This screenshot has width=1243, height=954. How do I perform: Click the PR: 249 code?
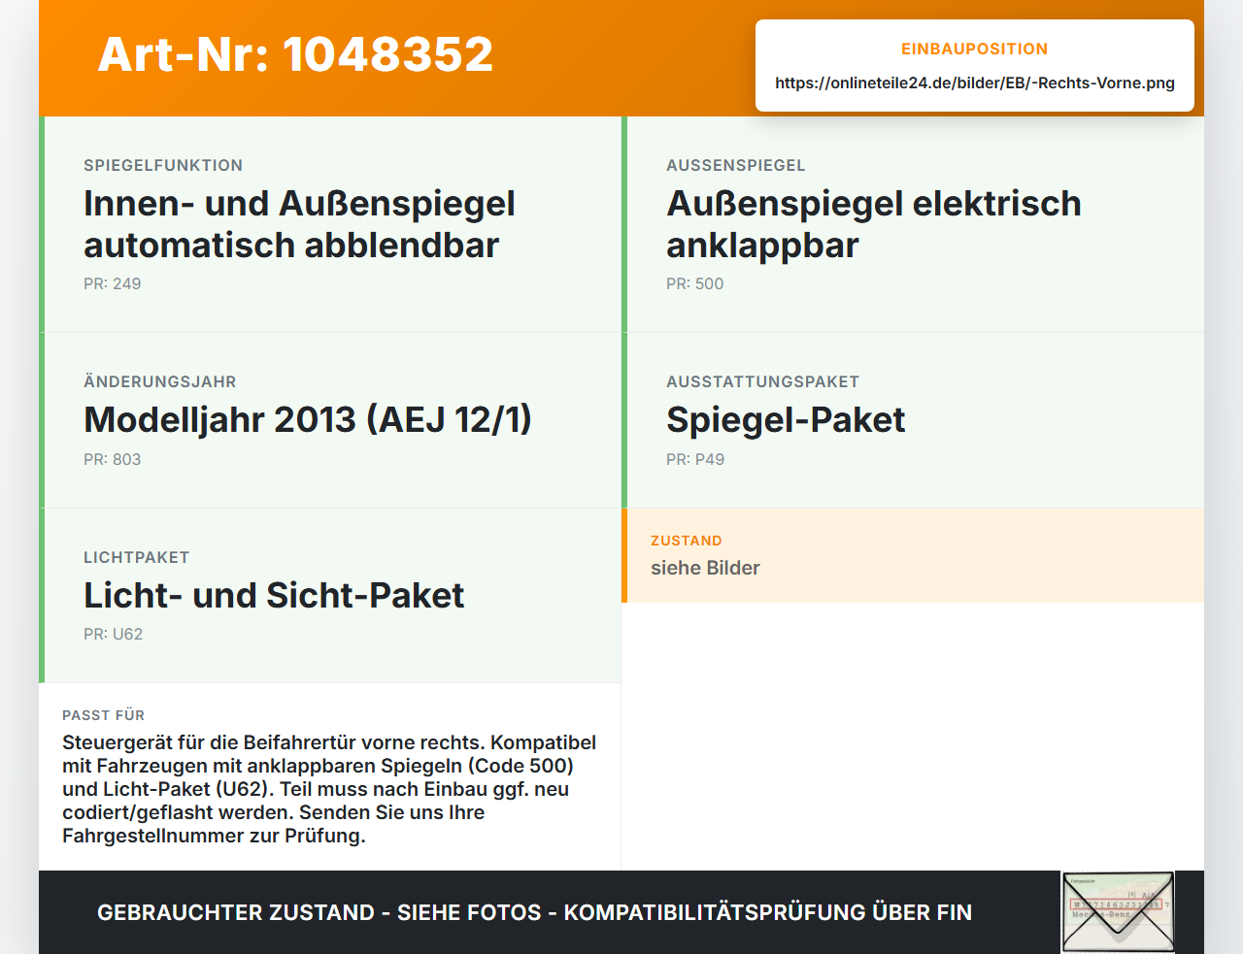pos(113,283)
